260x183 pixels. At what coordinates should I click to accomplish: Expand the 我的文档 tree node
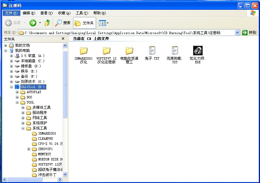click(6, 45)
